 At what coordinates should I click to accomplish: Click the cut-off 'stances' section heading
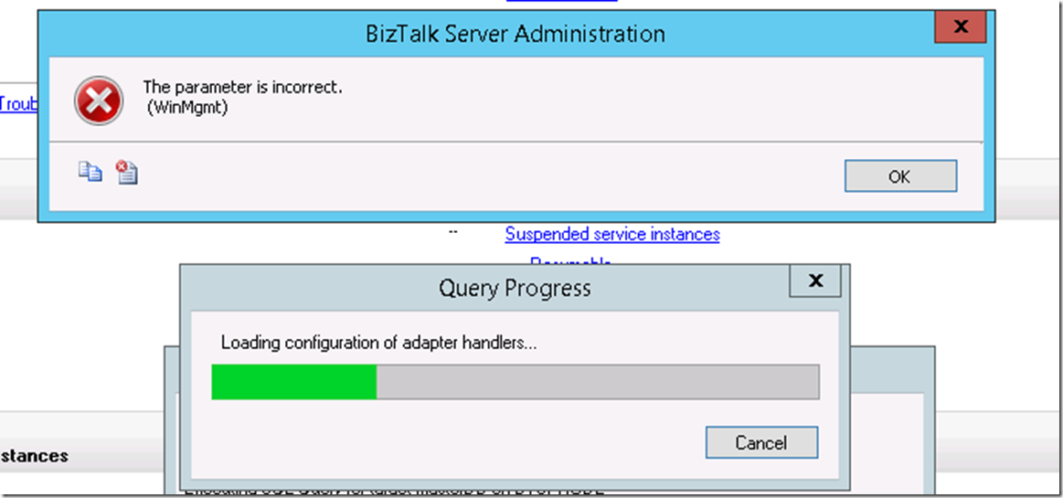coord(34,455)
